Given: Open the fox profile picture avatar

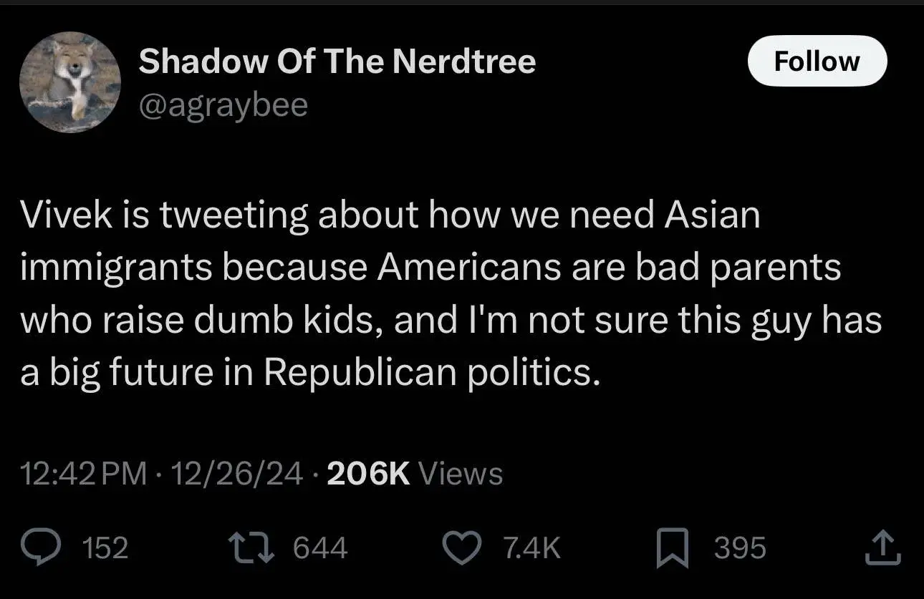Looking at the screenshot, I should [70, 82].
